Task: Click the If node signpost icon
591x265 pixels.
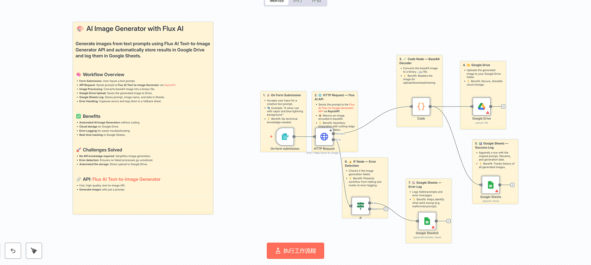Action: (x=360, y=206)
